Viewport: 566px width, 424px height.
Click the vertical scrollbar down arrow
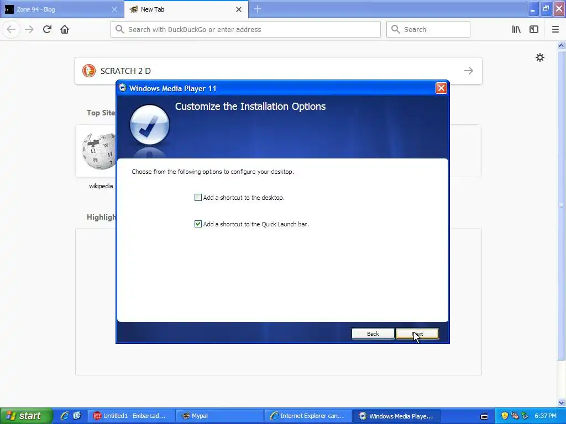click(x=561, y=402)
